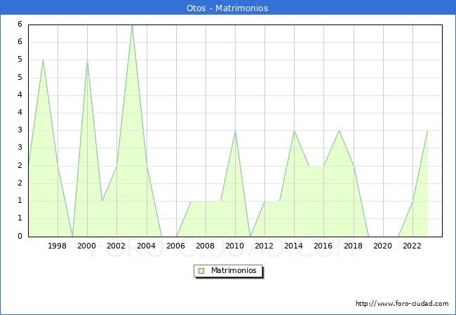Click the 2017 peak data point
456x315 pixels.
click(x=339, y=131)
